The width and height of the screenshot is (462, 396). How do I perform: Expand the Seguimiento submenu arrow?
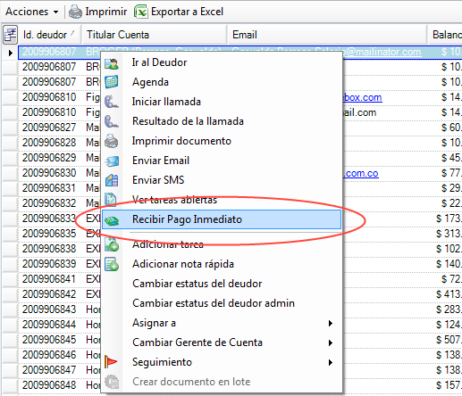point(330,362)
